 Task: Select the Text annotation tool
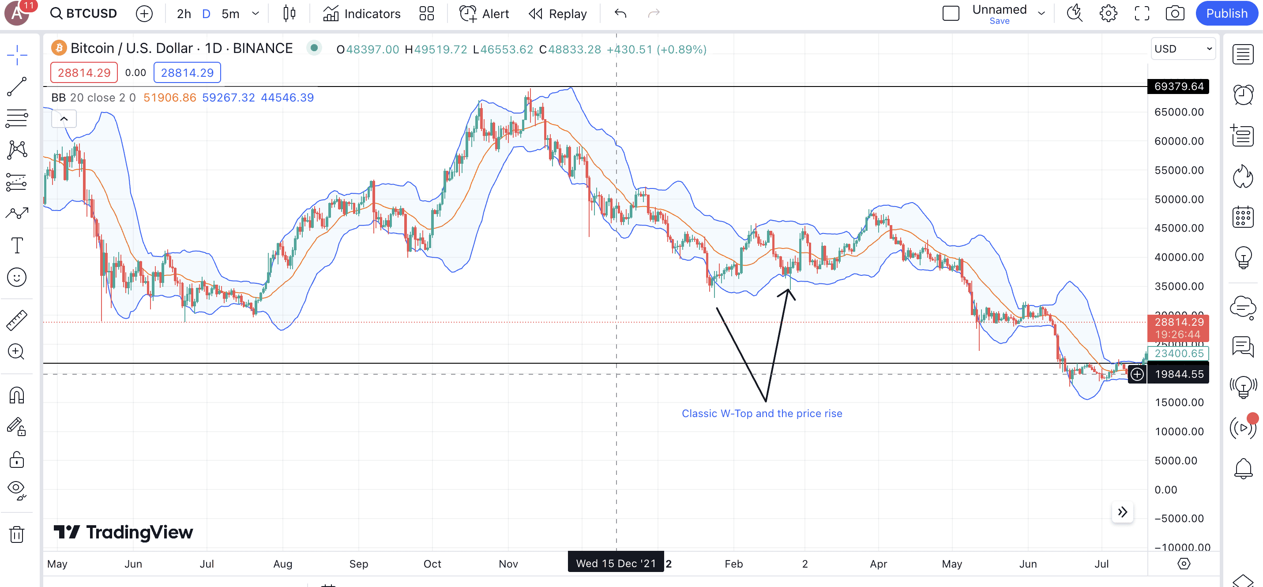tap(17, 245)
